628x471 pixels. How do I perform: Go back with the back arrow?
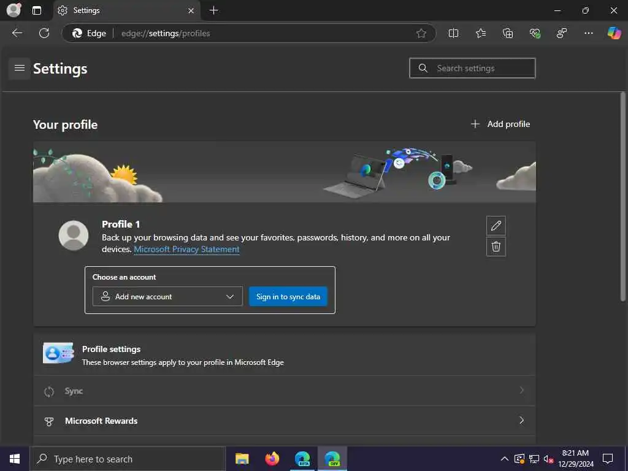pos(17,33)
